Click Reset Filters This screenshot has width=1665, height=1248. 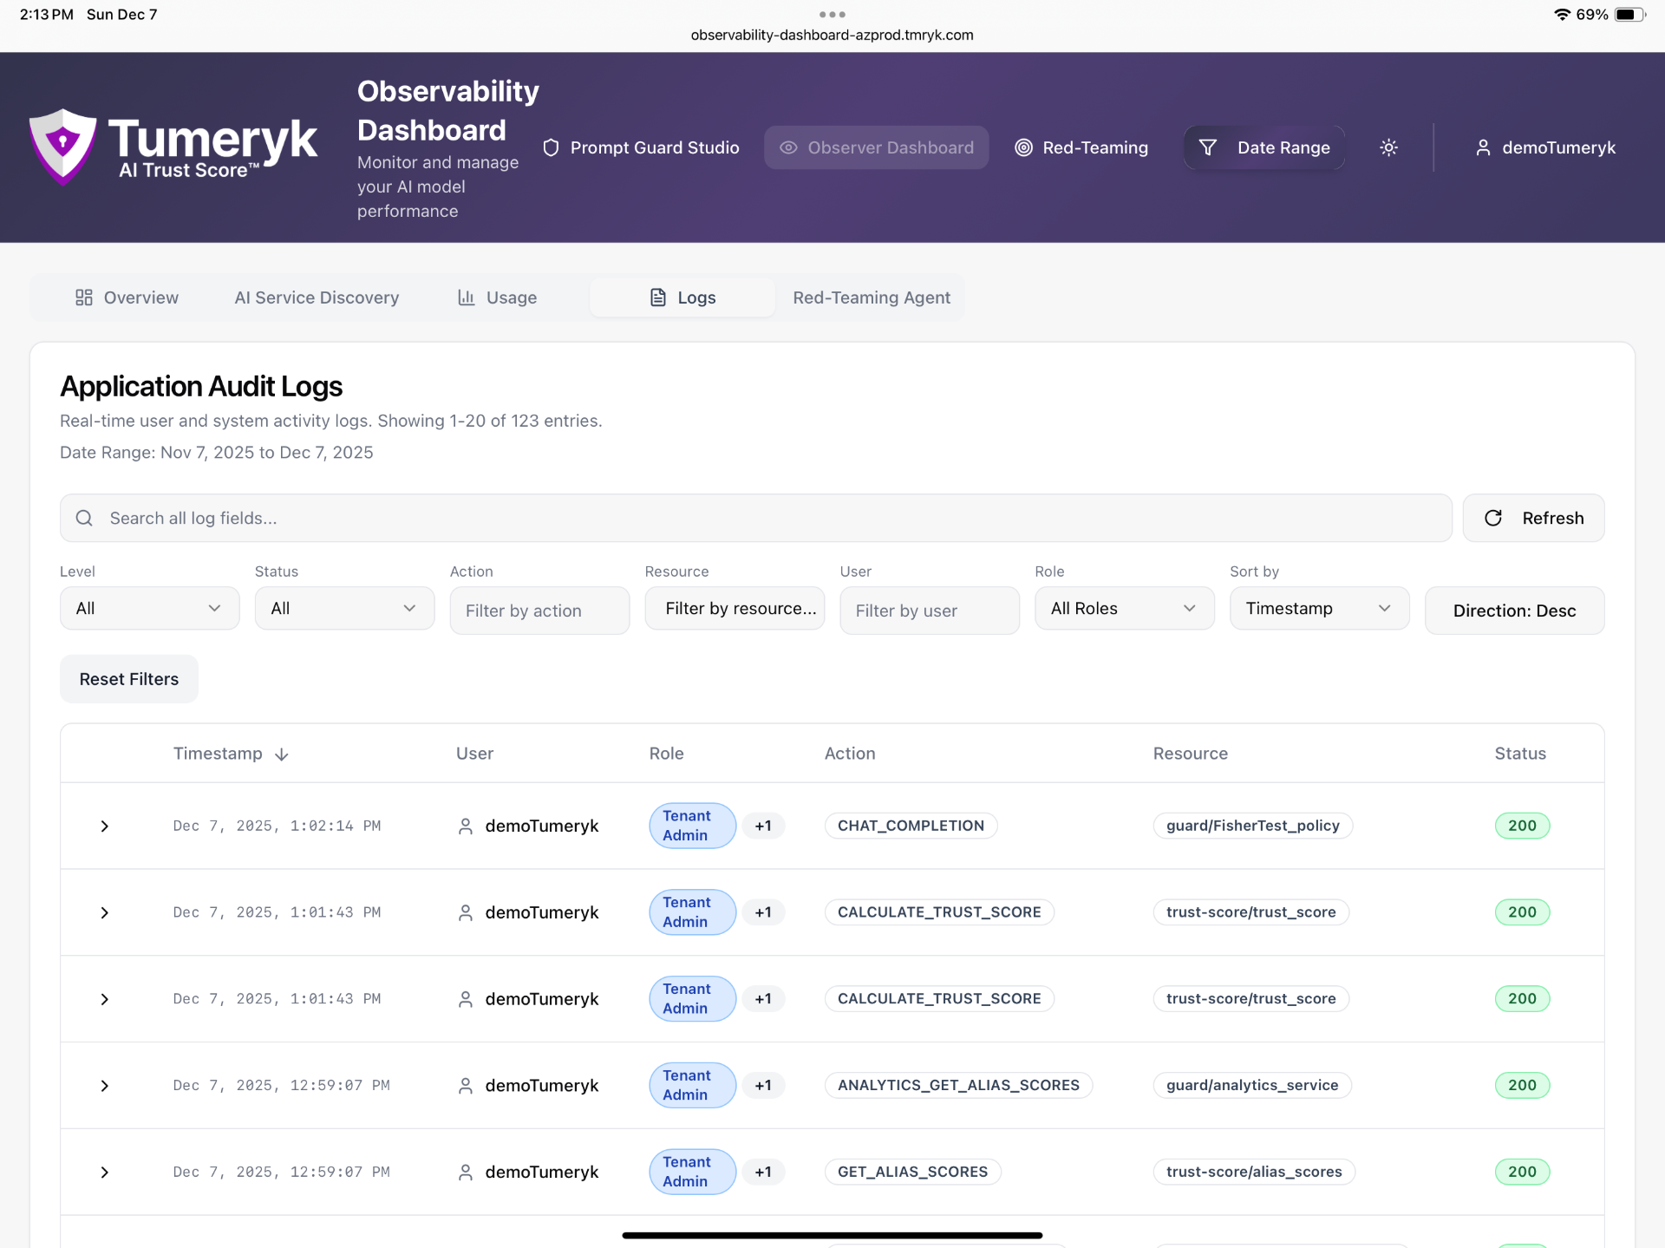(129, 679)
